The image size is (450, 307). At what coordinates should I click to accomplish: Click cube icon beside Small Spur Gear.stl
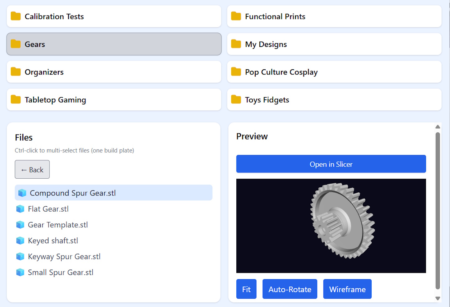click(20, 272)
